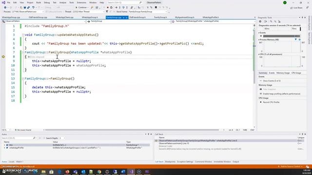Click the Save All icon
Image resolution: width=312 pixels, height=175 pixels.
(28, 8)
